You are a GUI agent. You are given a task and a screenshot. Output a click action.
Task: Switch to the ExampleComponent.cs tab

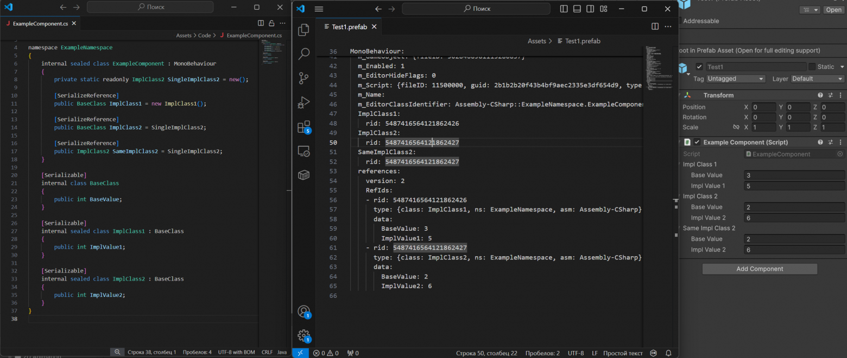click(x=38, y=24)
